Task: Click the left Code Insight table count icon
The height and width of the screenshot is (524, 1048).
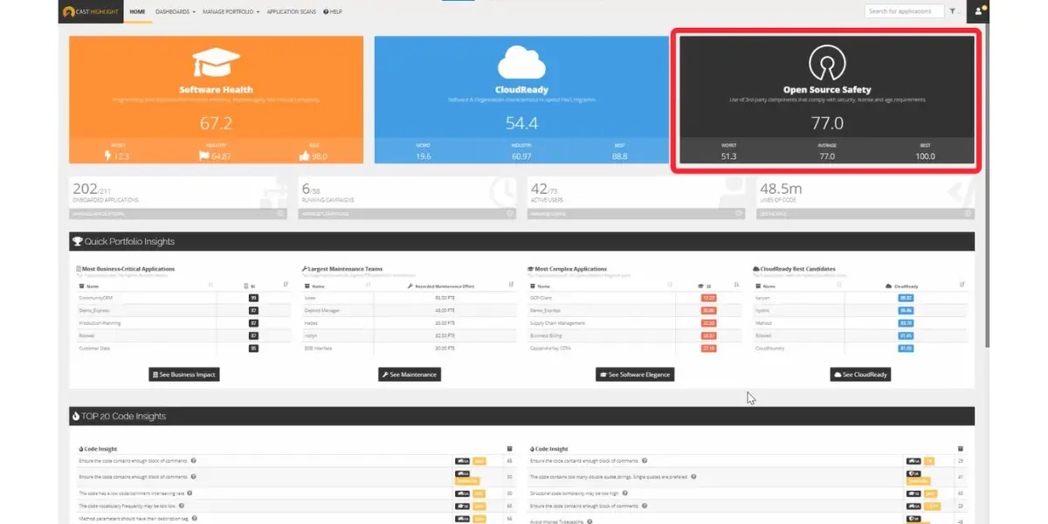Action: [x=510, y=449]
